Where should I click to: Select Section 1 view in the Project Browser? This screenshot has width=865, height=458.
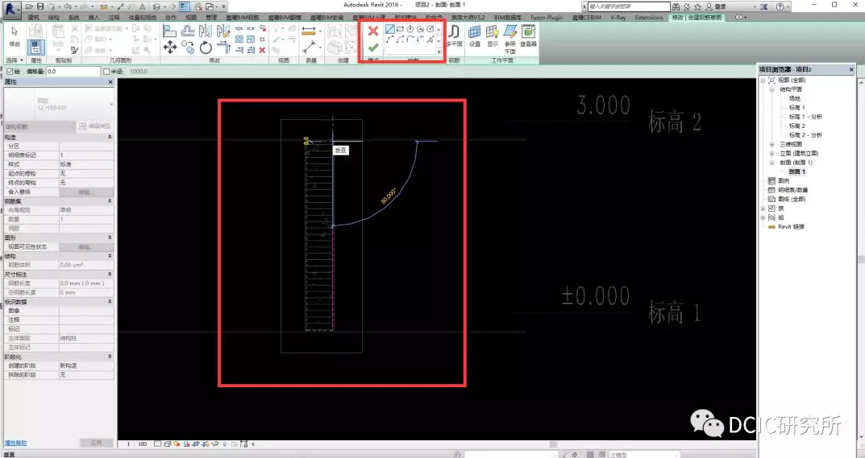[796, 172]
